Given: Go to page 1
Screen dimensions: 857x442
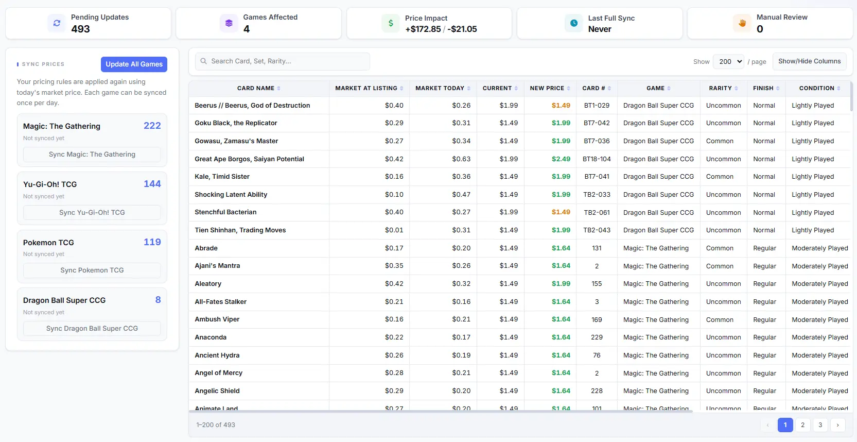Looking at the screenshot, I should (785, 425).
